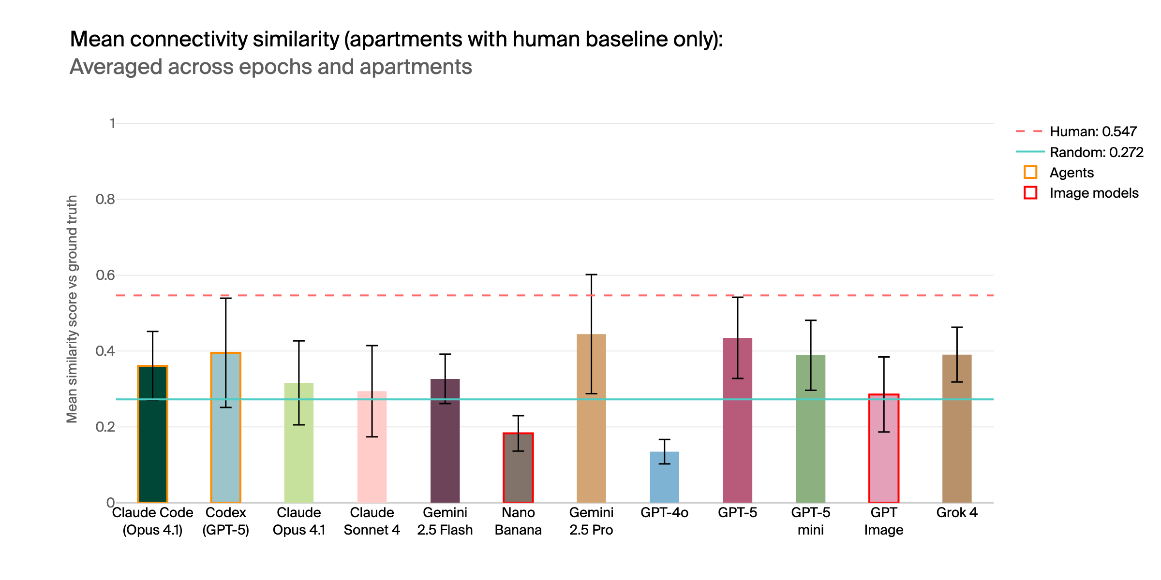Toggle the "Human: 0.547" legend entry

(x=1093, y=131)
